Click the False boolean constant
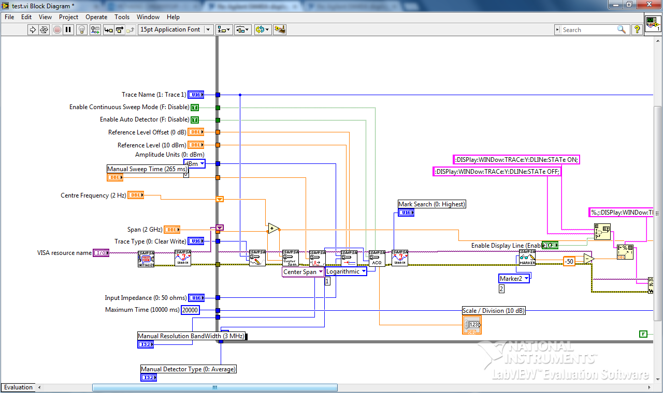Viewport: 663px width, 393px height. tap(643, 334)
